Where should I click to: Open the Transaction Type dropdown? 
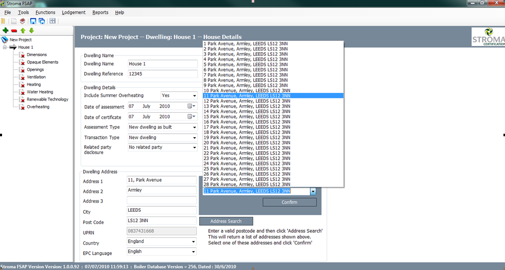click(194, 138)
